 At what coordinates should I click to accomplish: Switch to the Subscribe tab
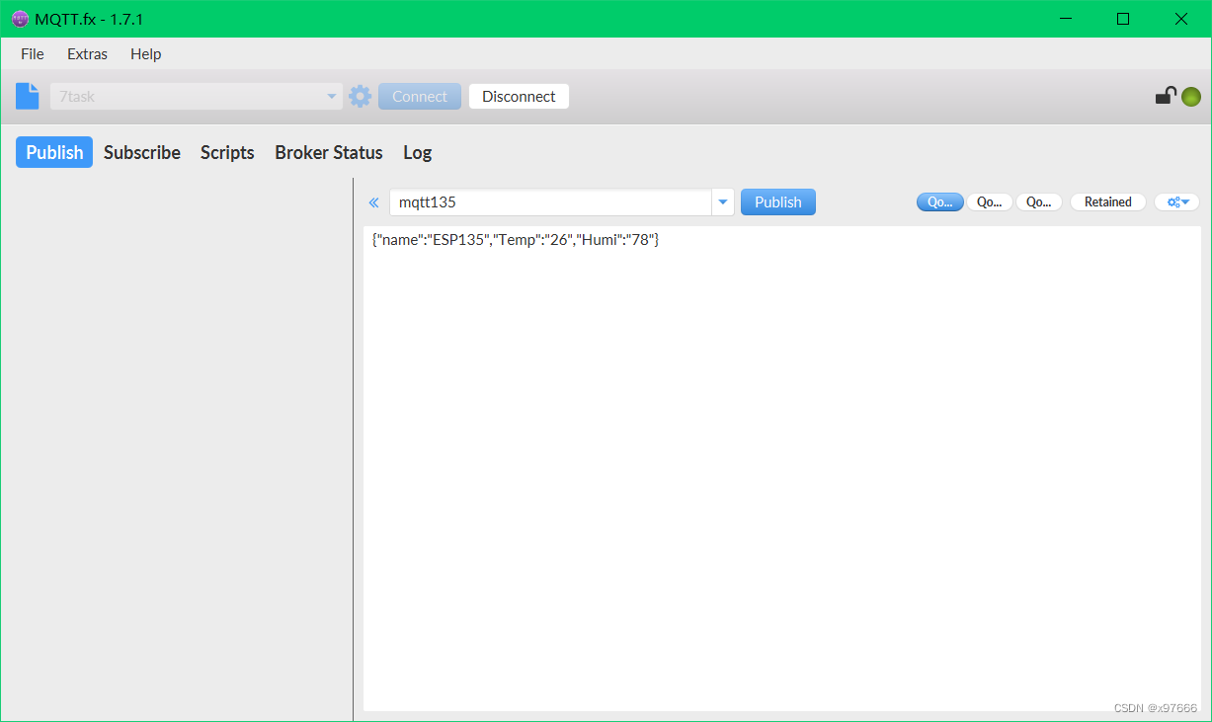[x=142, y=152]
